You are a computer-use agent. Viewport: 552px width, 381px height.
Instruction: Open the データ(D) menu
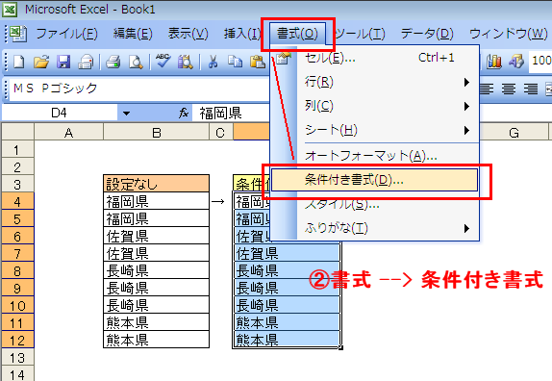click(427, 35)
